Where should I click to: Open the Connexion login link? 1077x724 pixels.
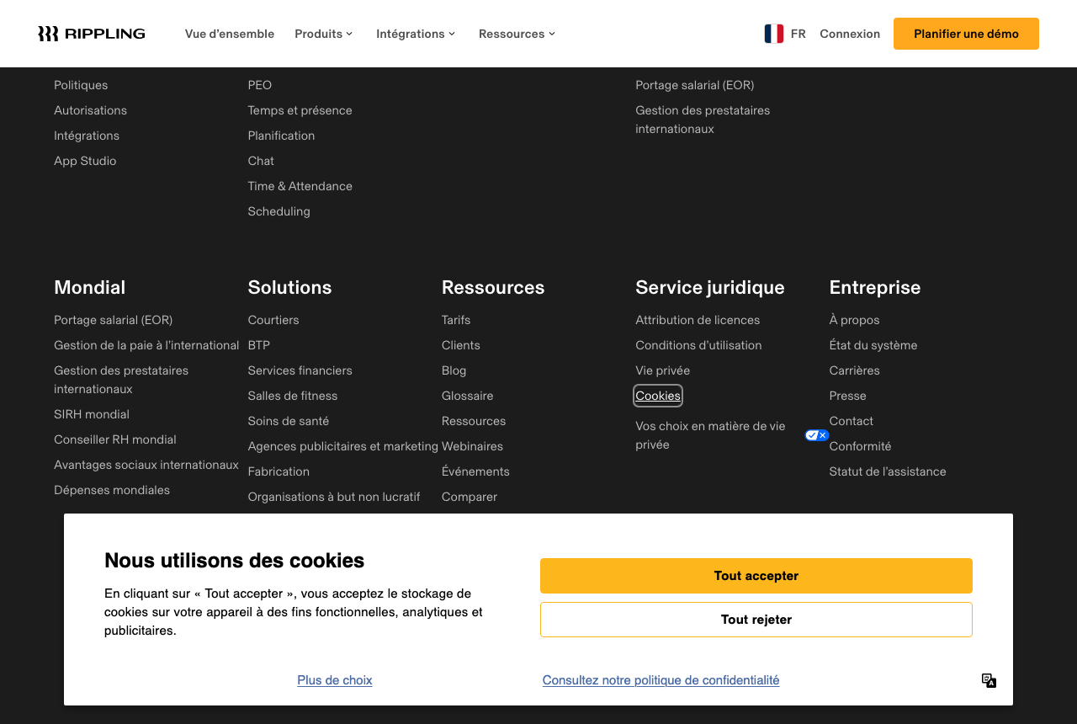pos(850,34)
